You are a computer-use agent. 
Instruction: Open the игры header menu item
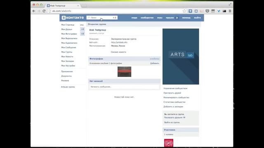(x=160, y=18)
